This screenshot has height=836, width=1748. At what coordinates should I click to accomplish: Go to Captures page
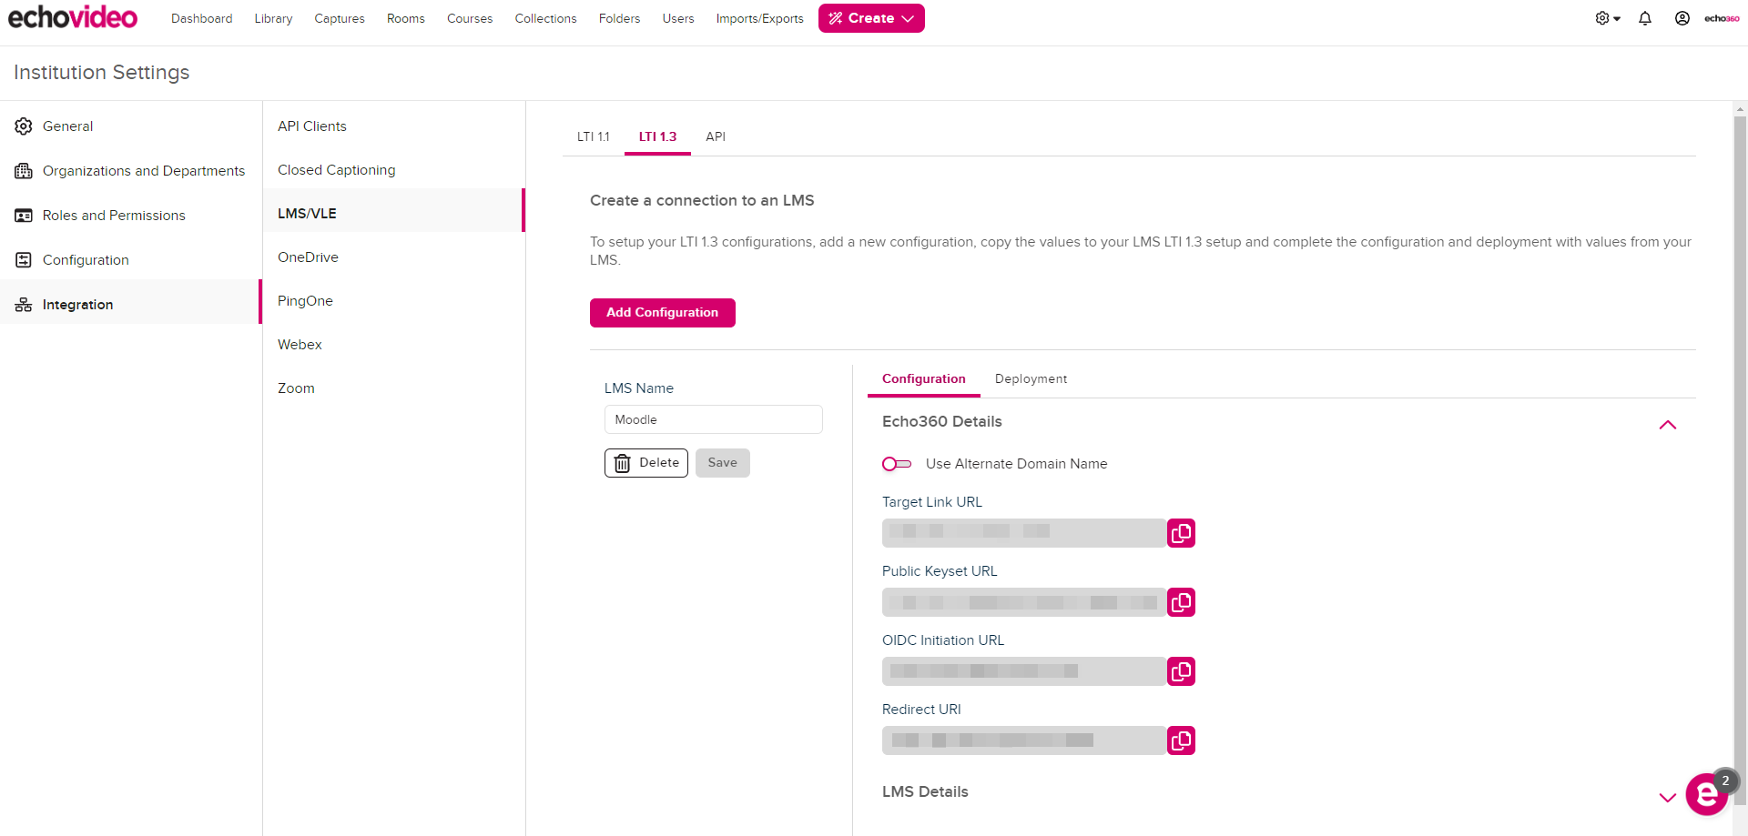(x=340, y=18)
